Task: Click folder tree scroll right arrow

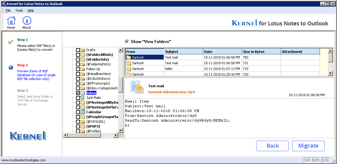Action: (x=116, y=135)
